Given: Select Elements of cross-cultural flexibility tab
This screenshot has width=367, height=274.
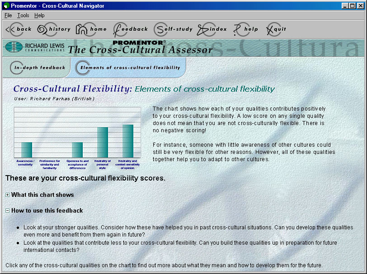Looking at the screenshot, I should point(130,68).
